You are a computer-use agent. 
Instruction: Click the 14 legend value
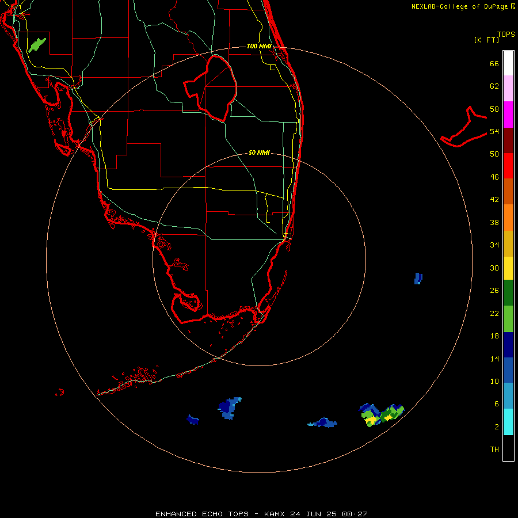pyautogui.click(x=494, y=359)
